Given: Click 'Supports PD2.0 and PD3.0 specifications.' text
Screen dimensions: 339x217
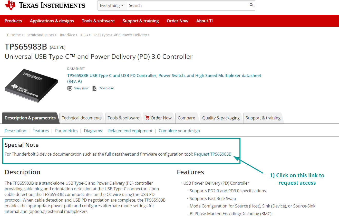Looking at the screenshot, I should [x=228, y=191].
